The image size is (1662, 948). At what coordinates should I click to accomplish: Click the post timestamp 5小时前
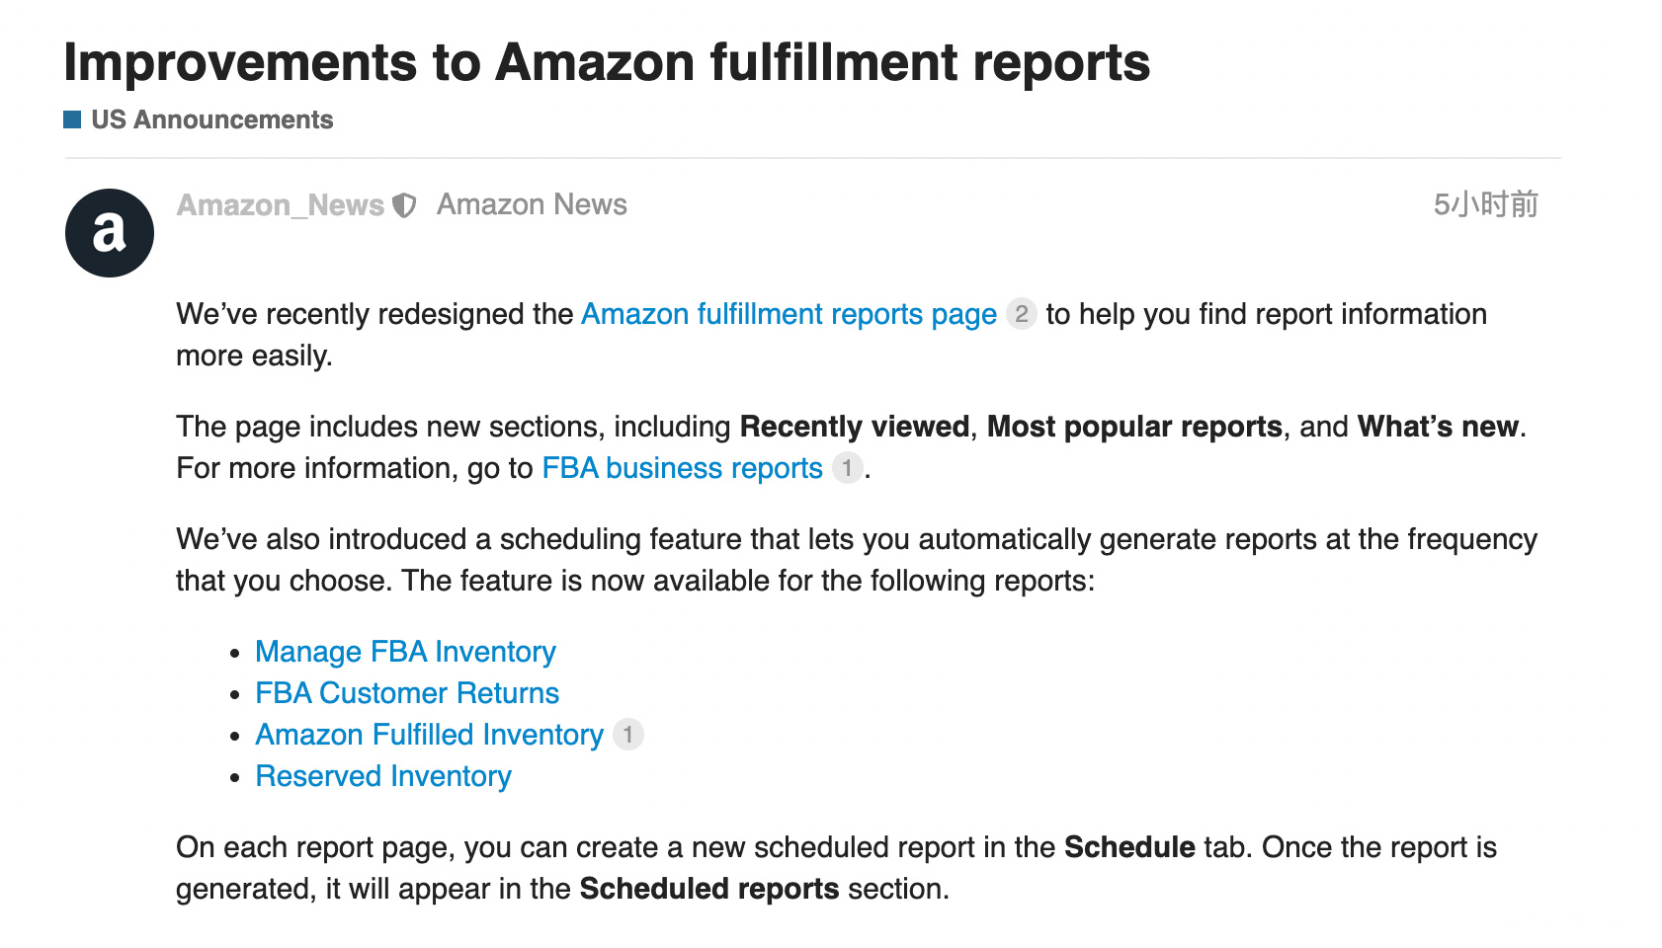pos(1485,204)
